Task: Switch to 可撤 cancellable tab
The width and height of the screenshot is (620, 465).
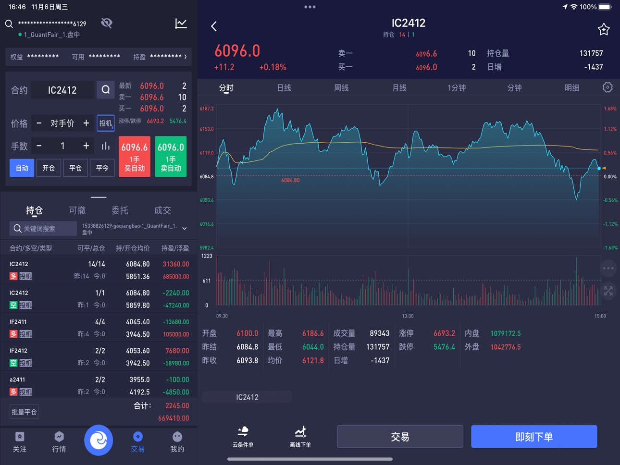Action: click(x=77, y=210)
